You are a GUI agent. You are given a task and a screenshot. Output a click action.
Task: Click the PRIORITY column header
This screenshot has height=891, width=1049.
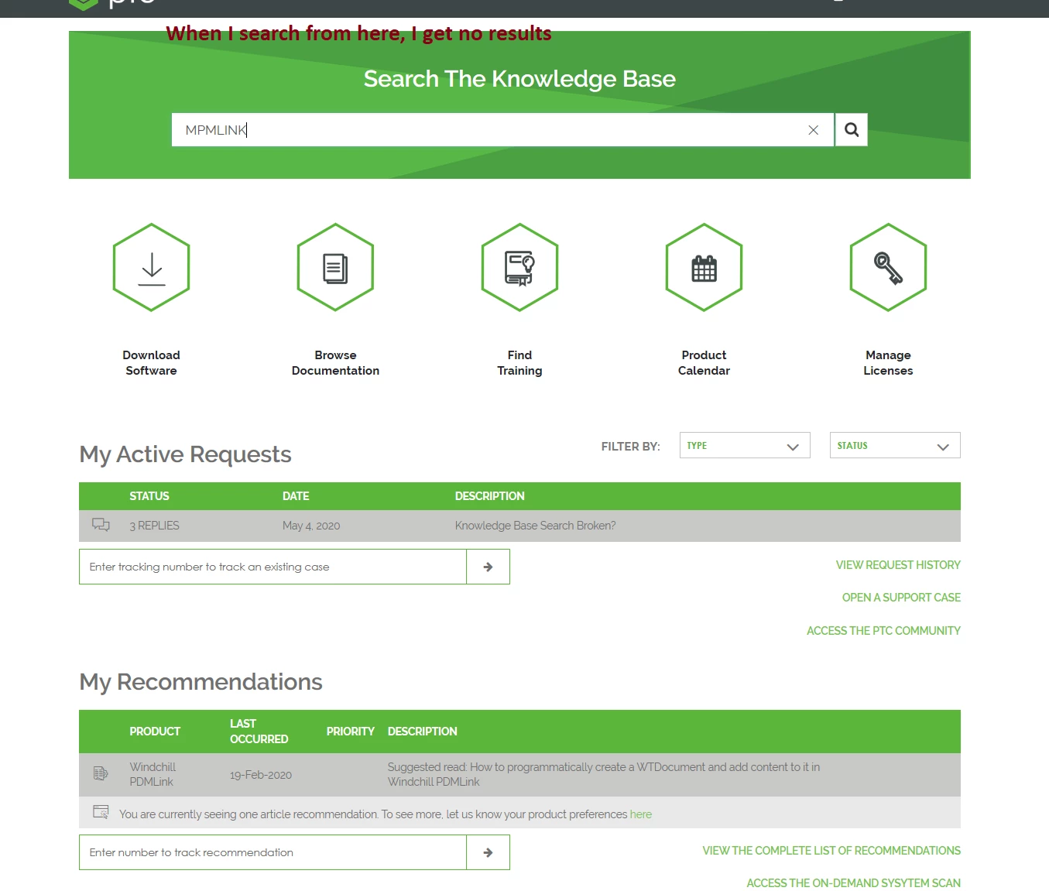point(350,732)
